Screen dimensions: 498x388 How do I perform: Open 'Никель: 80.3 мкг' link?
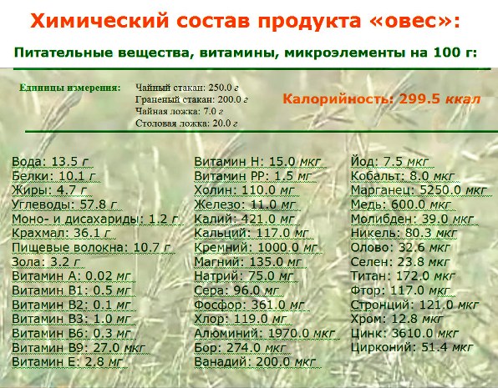tap(404, 233)
